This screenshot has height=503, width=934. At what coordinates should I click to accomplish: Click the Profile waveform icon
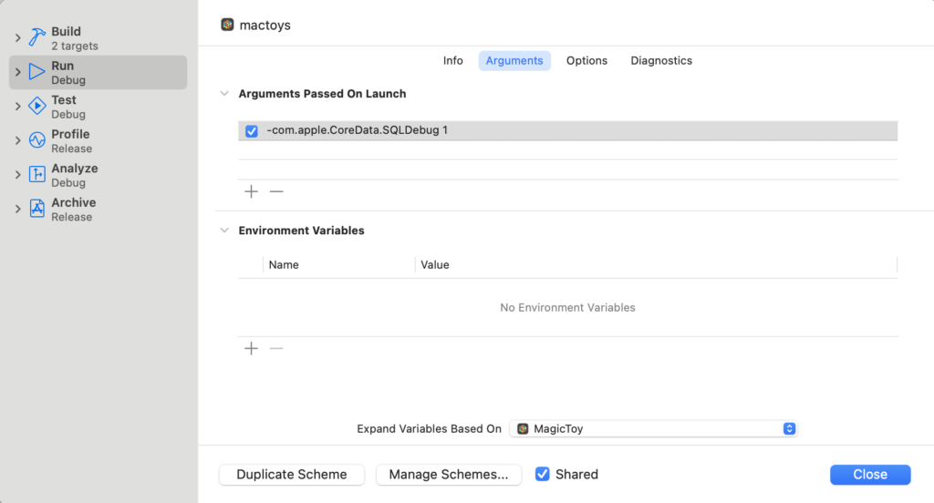[x=36, y=140]
